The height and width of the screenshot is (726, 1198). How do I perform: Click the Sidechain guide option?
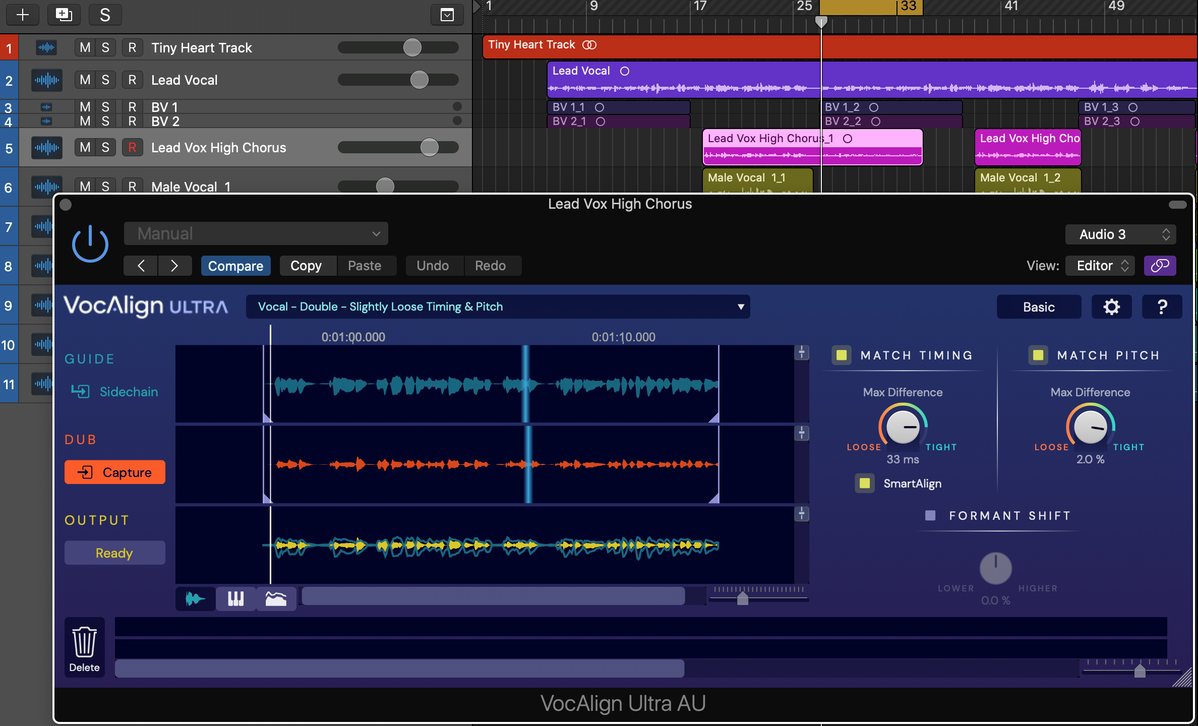point(115,392)
